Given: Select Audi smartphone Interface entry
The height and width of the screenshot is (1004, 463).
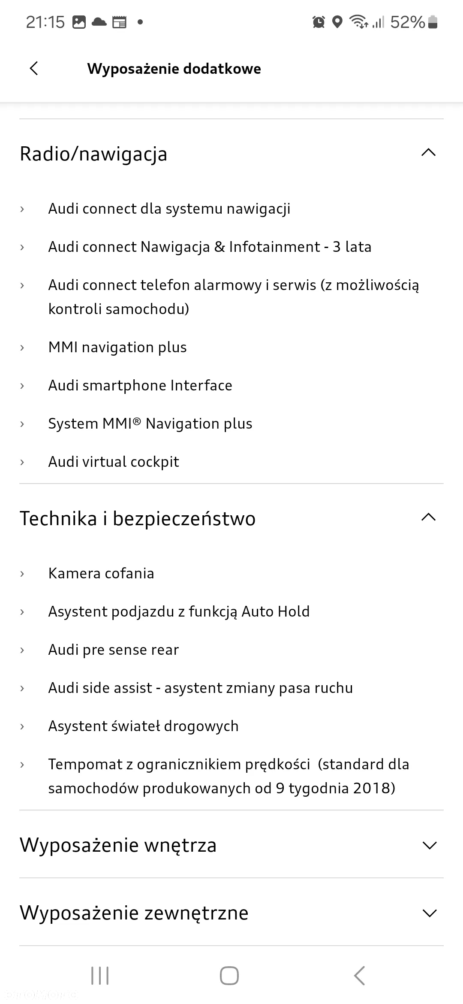Looking at the screenshot, I should tap(140, 385).
